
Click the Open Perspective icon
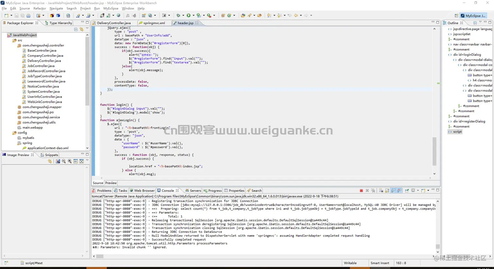456,16
